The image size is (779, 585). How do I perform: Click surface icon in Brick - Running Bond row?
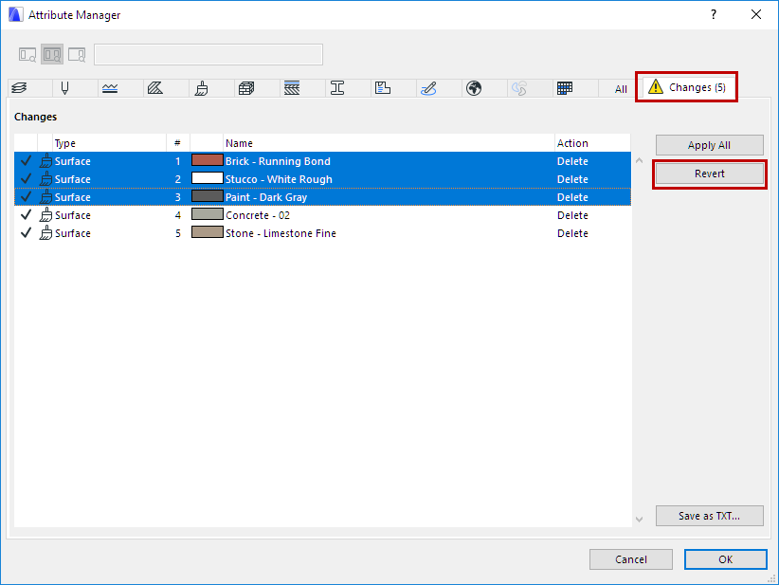(x=46, y=161)
